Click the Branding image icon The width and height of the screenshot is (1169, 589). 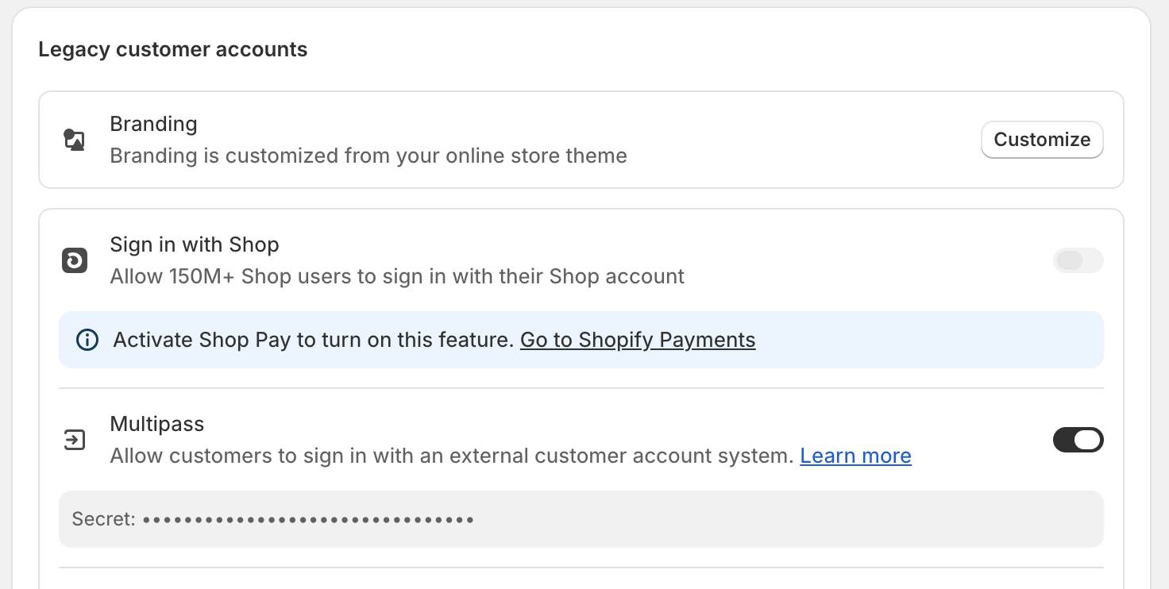(x=74, y=141)
